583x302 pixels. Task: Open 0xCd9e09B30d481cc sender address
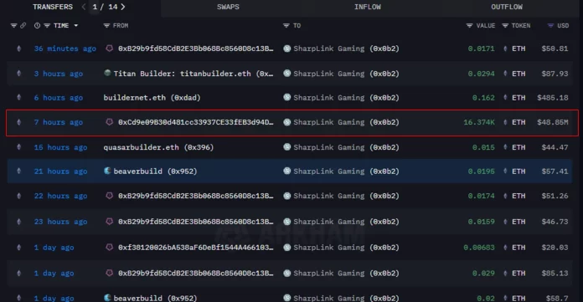pyautogui.click(x=195, y=122)
